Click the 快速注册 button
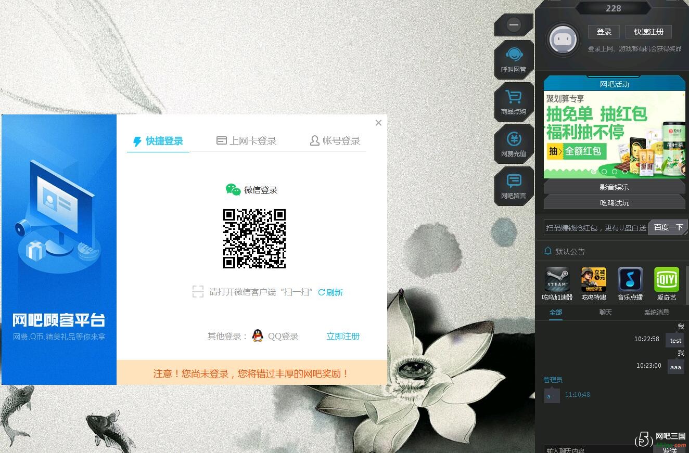This screenshot has height=453, width=689. pos(649,32)
